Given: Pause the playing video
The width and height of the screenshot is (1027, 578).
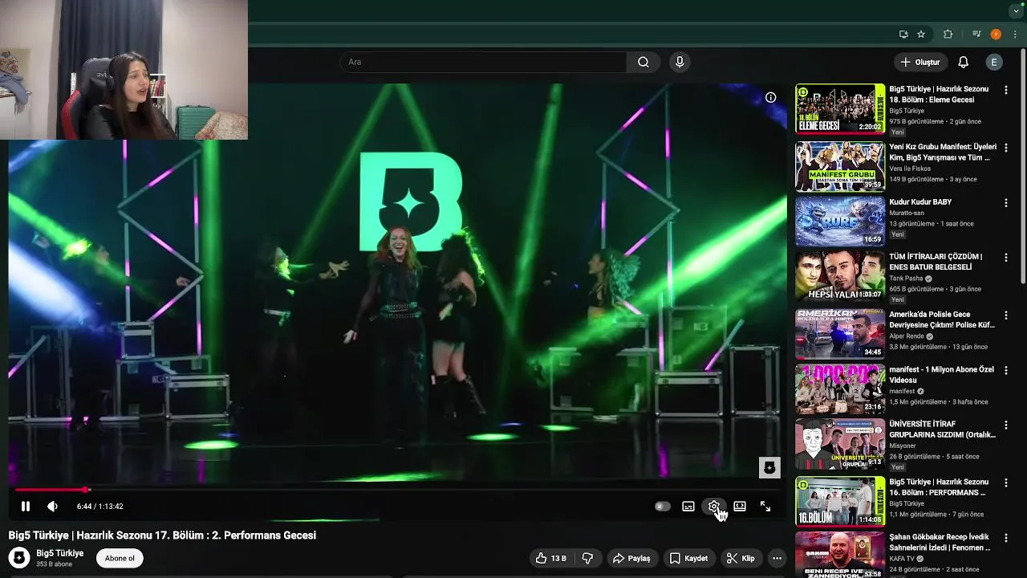Looking at the screenshot, I should (x=26, y=507).
